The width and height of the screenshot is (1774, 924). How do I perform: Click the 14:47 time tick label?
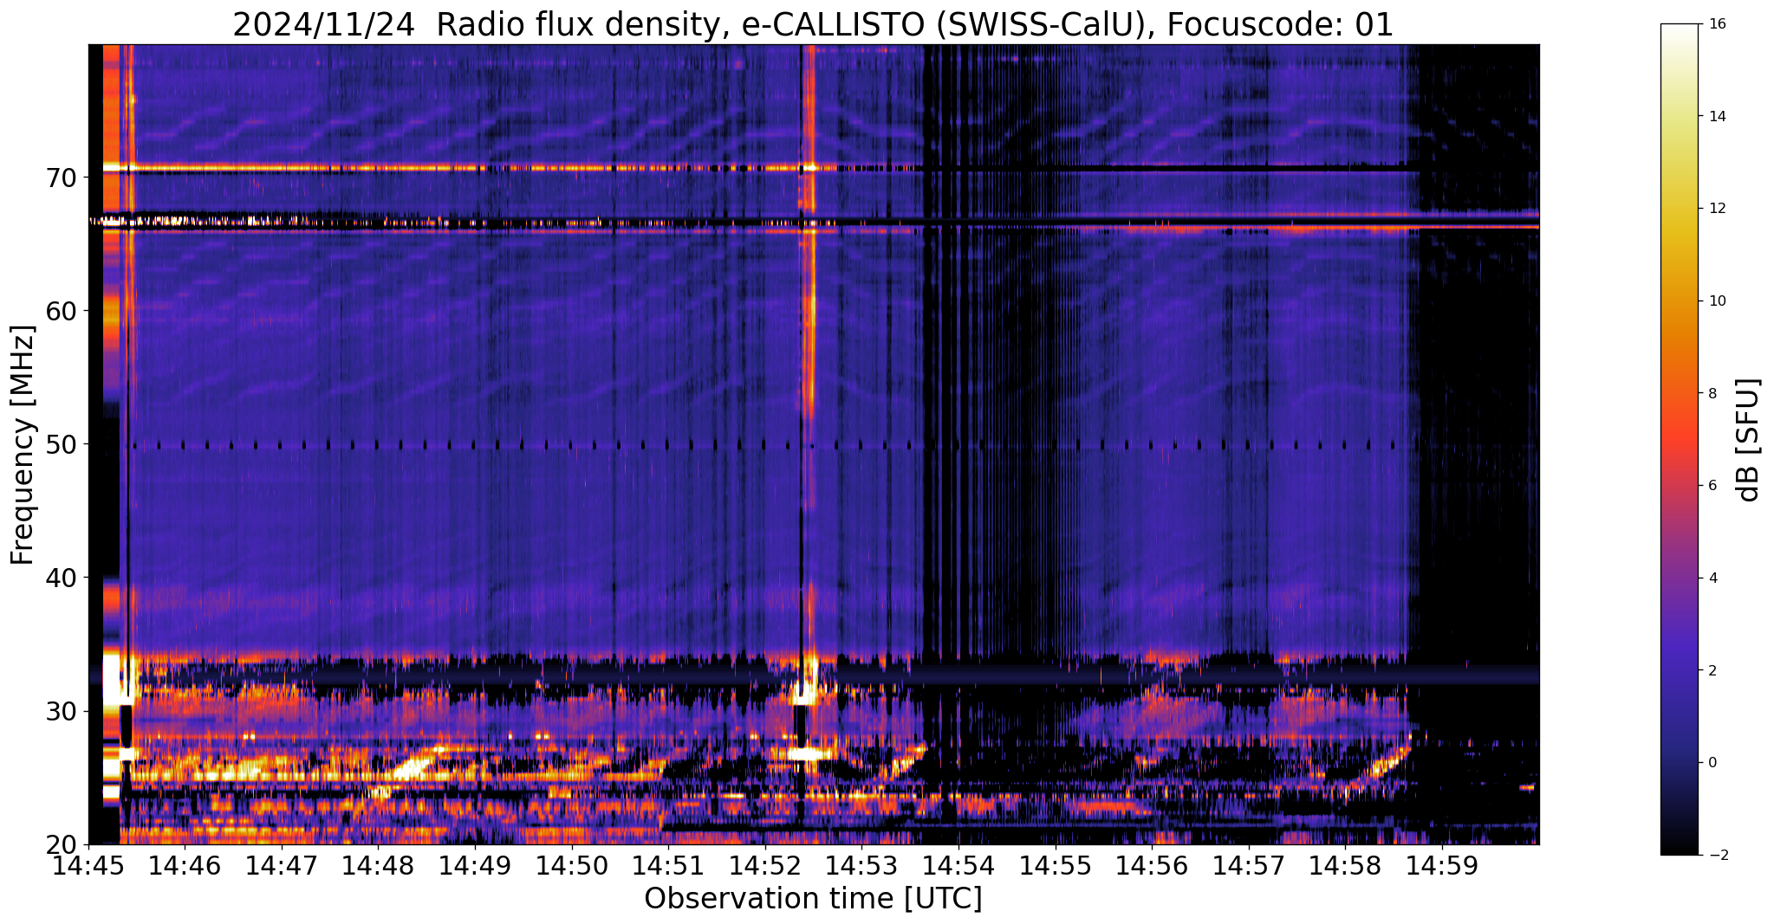pos(283,866)
